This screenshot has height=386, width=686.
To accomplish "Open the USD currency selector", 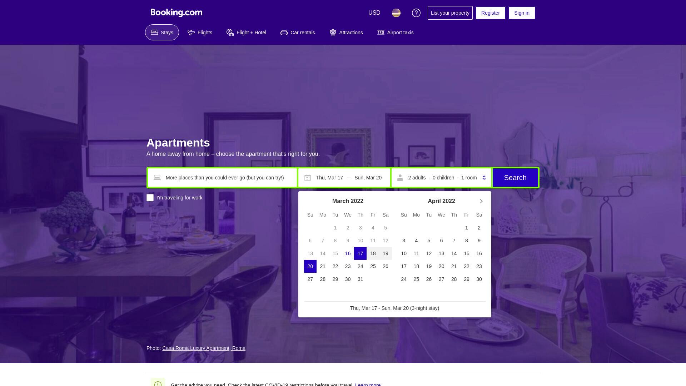I will point(374,13).
